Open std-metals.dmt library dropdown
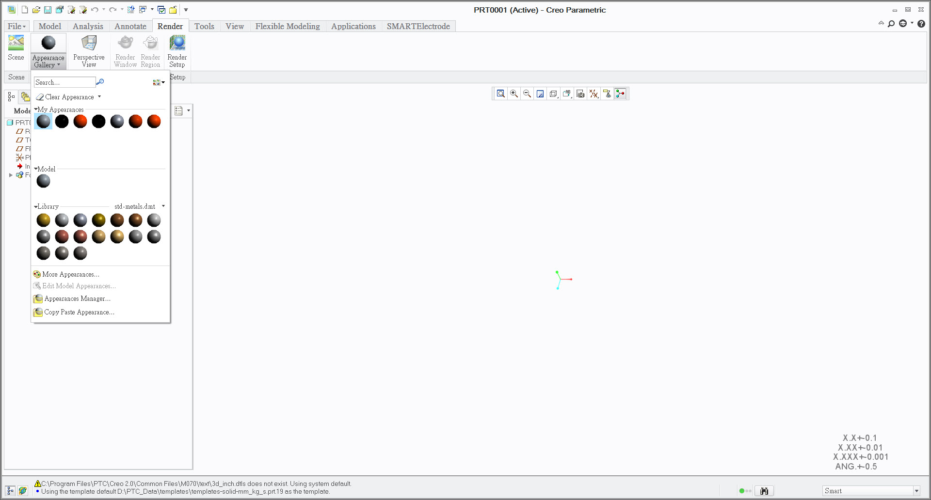 coord(163,206)
